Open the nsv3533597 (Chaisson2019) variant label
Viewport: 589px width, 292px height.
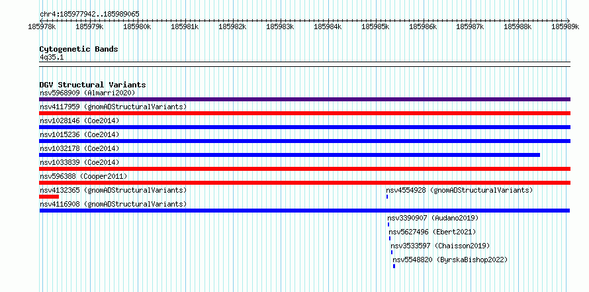tap(440, 246)
